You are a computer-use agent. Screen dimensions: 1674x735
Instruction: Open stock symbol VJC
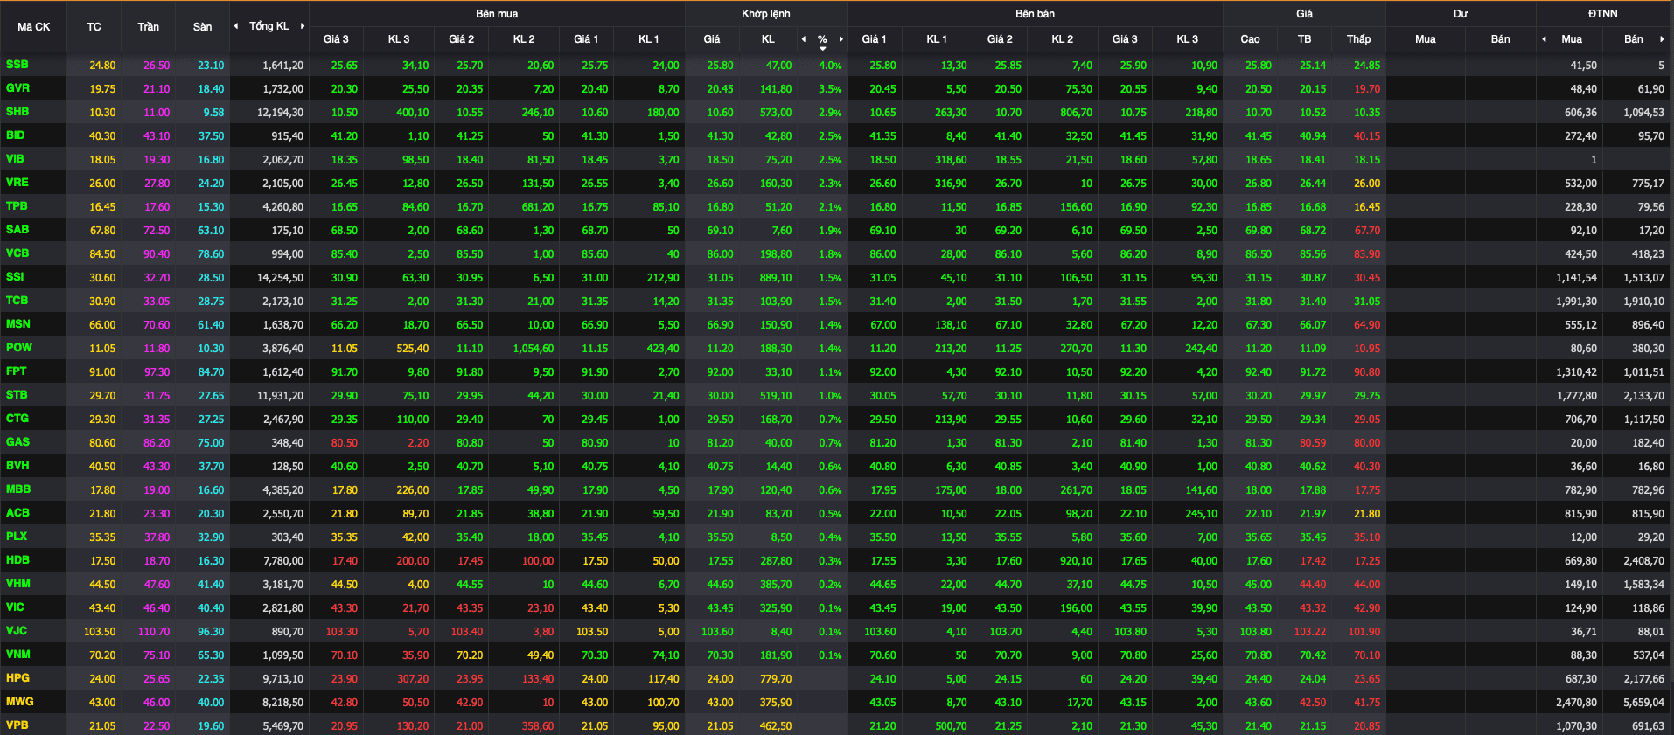click(16, 631)
